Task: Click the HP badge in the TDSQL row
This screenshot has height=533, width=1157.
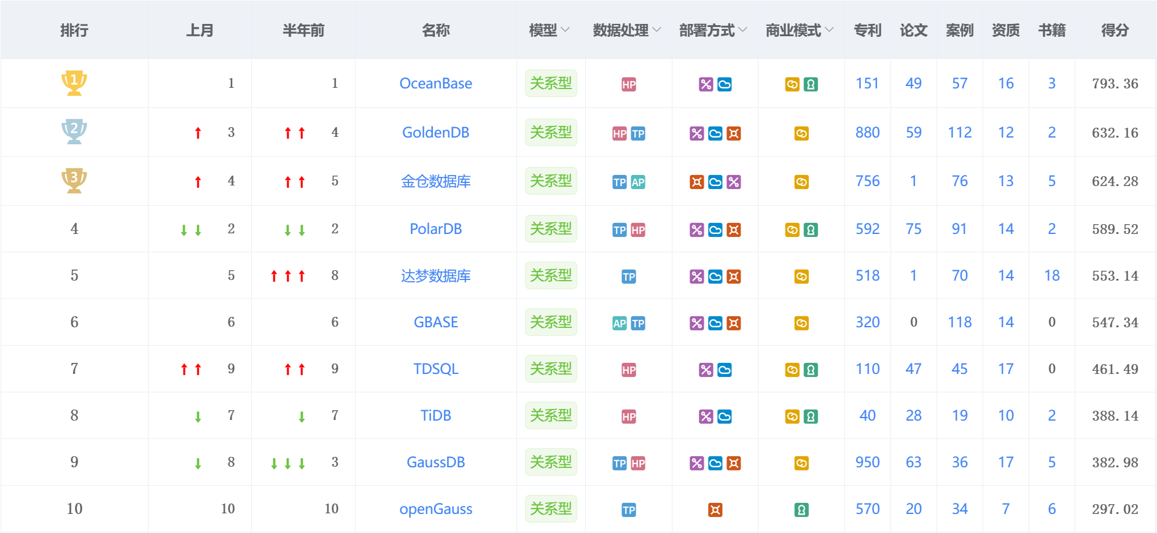Action: 629,370
